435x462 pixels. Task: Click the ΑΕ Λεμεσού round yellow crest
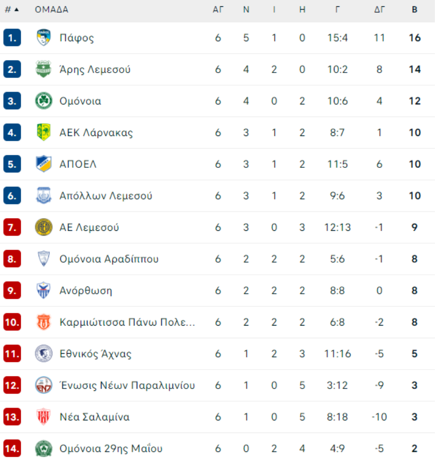[43, 227]
